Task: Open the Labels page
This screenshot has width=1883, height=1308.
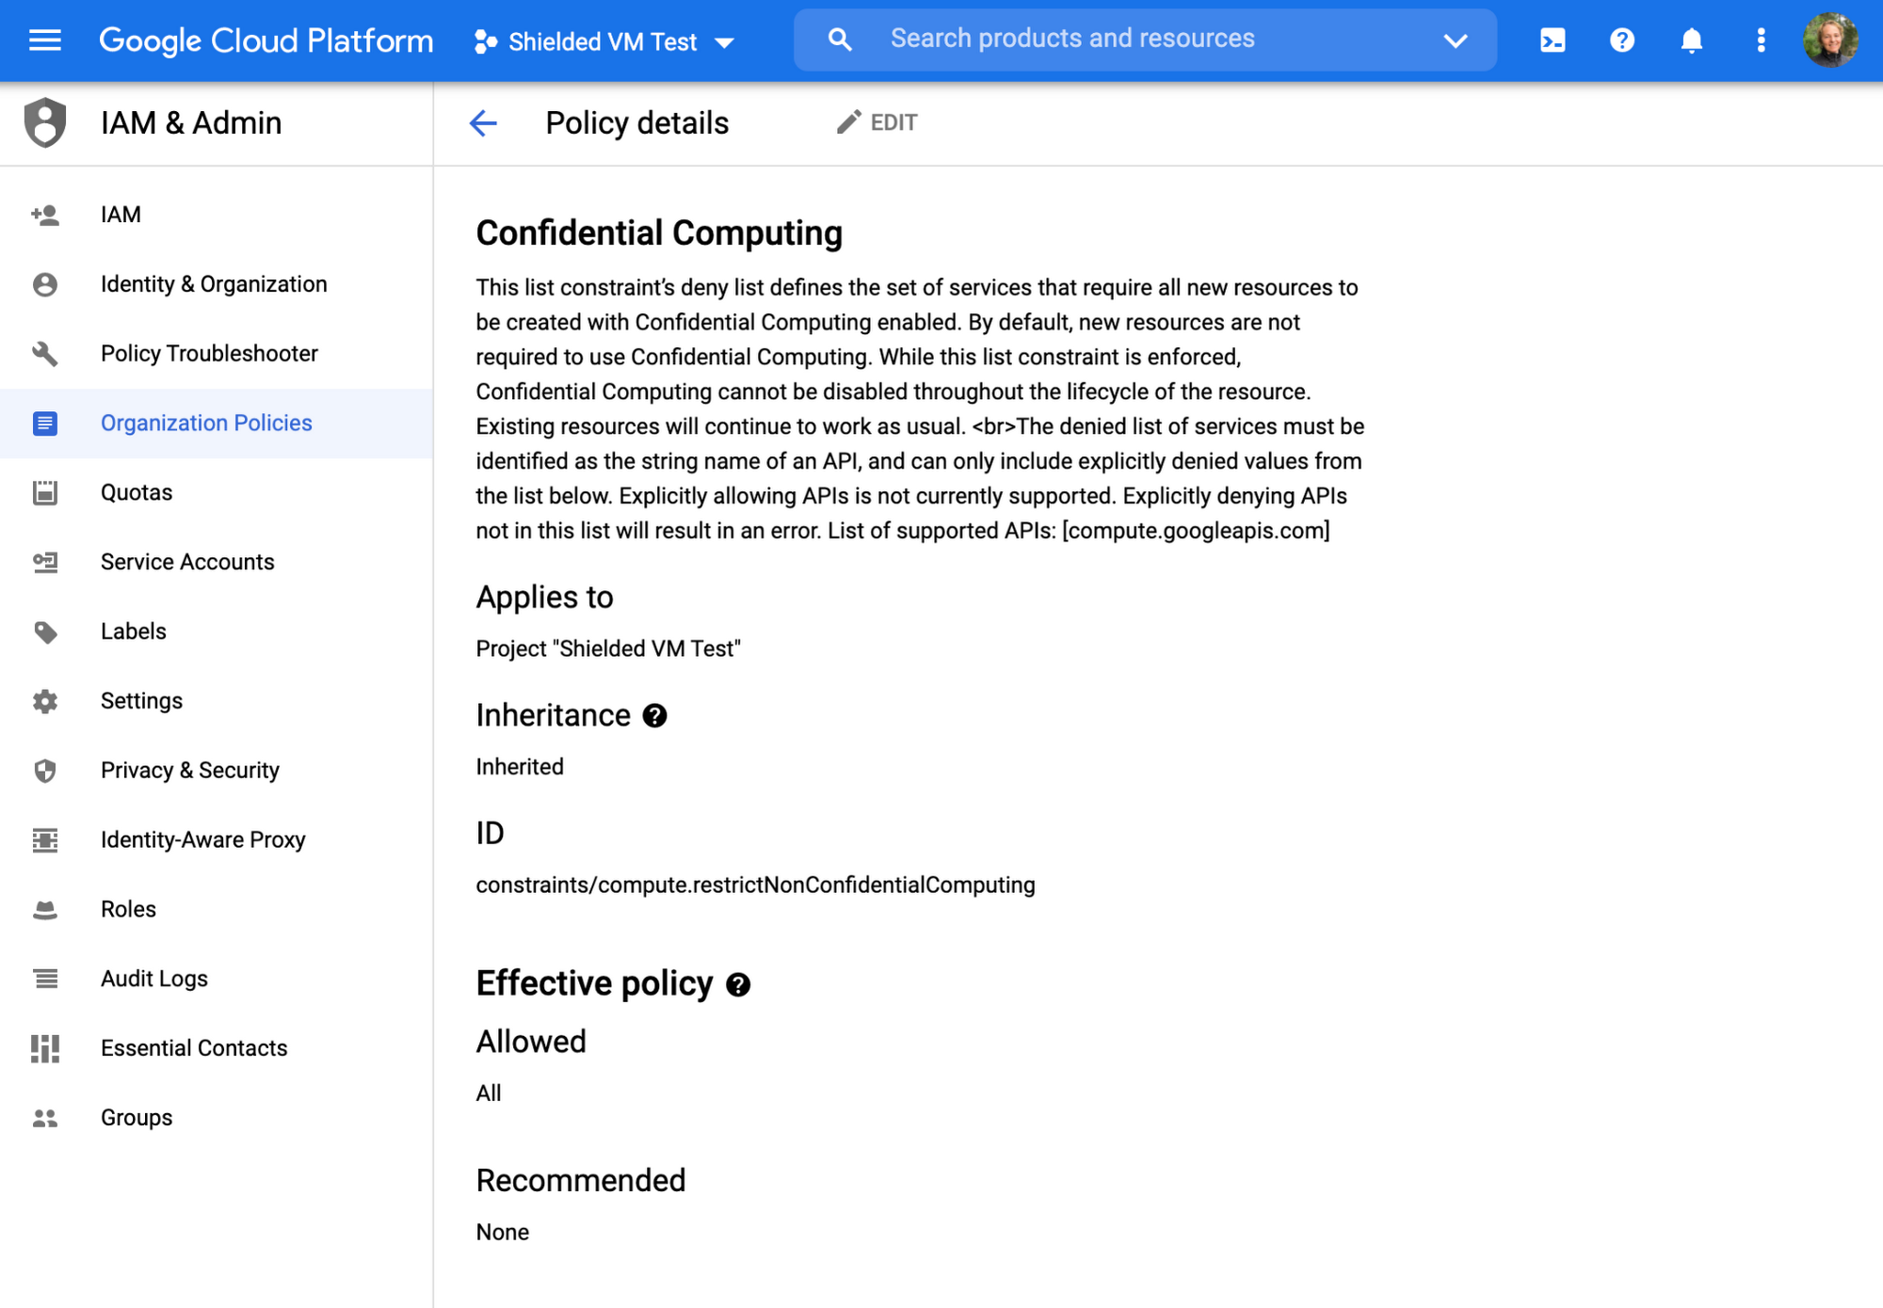Action: coord(217,632)
